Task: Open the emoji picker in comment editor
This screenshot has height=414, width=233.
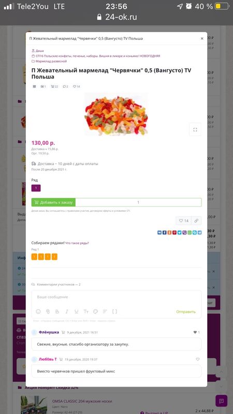Action: tap(38, 312)
